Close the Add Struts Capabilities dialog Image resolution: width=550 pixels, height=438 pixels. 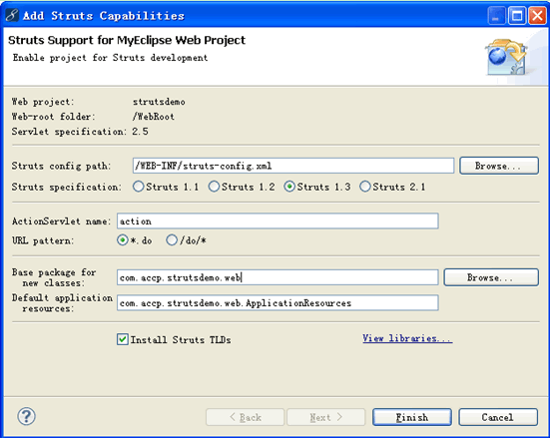pos(537,16)
